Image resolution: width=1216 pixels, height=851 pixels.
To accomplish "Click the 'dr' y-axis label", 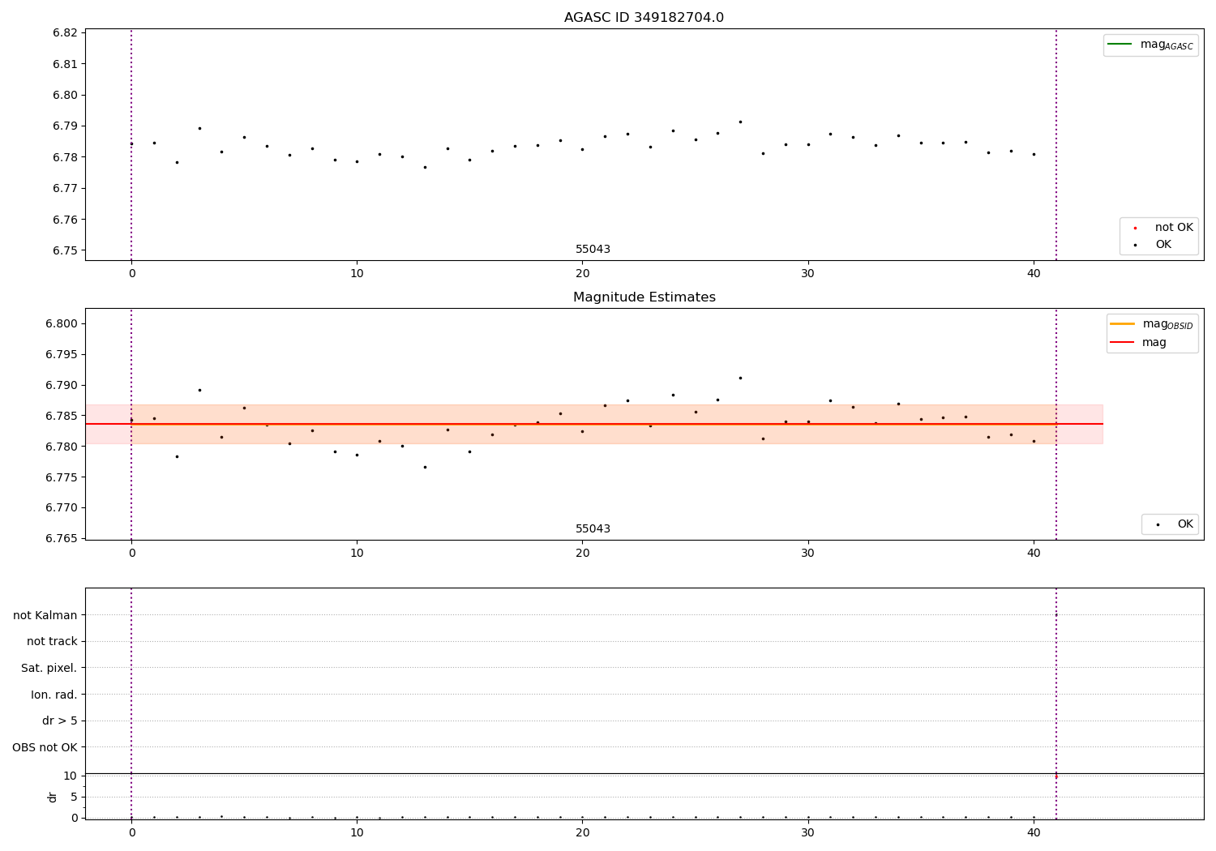I will coord(53,797).
